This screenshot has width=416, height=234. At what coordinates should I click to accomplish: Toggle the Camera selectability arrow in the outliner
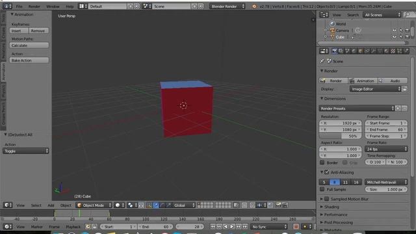[x=401, y=31]
